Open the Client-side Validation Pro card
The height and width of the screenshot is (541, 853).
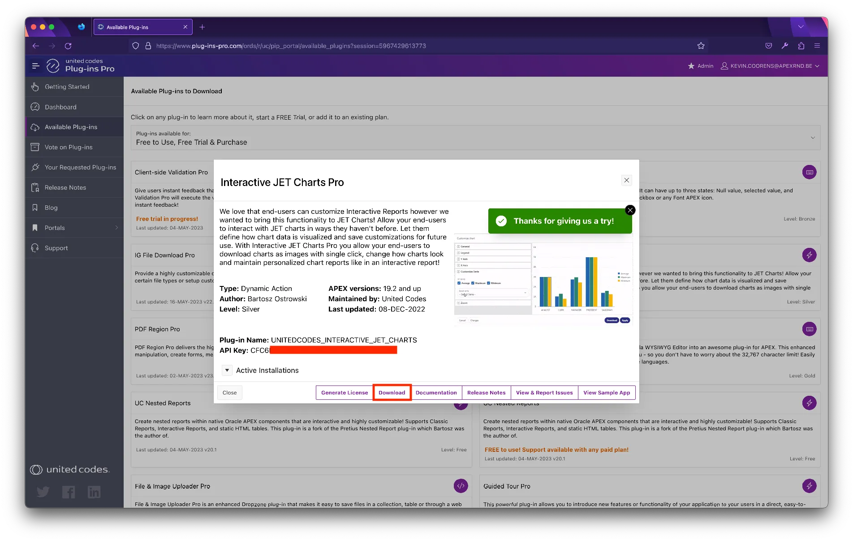coord(171,172)
